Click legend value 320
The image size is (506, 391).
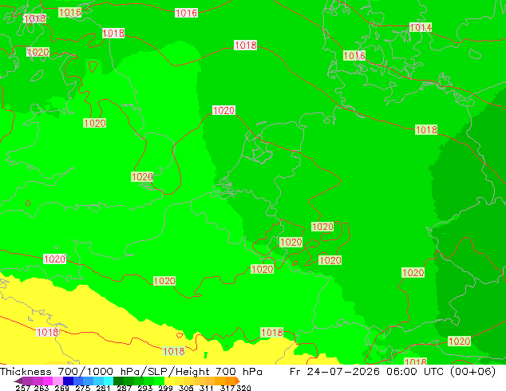(243, 388)
